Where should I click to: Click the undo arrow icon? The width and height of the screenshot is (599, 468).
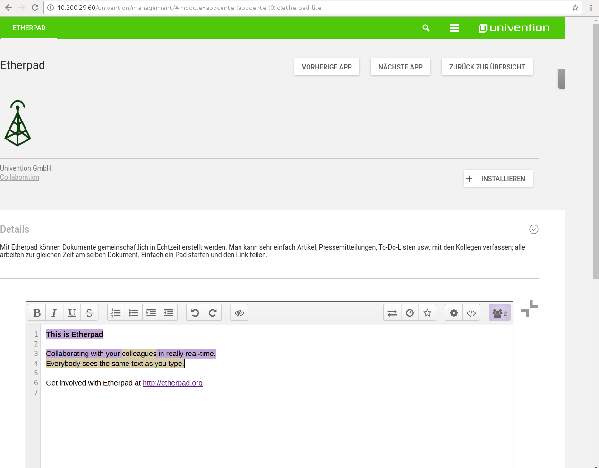click(x=195, y=313)
